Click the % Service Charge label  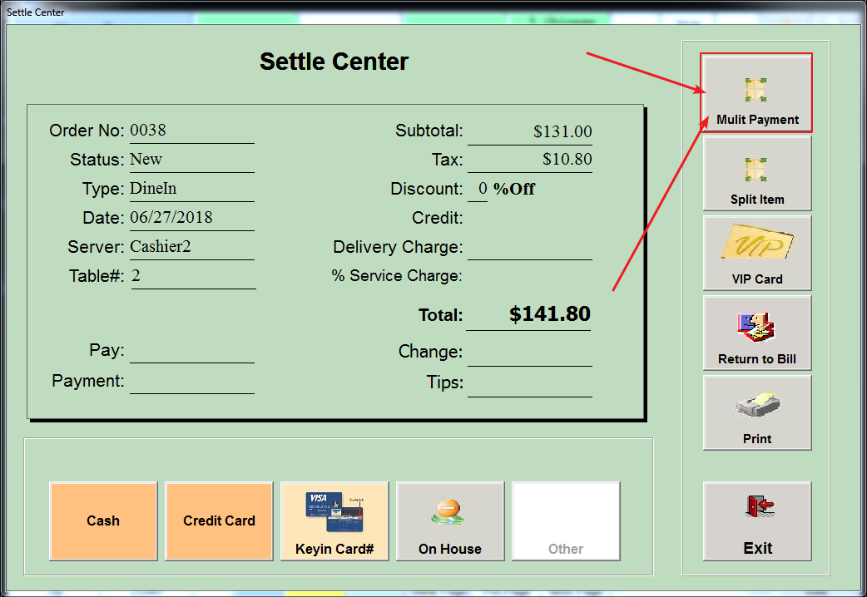(396, 276)
